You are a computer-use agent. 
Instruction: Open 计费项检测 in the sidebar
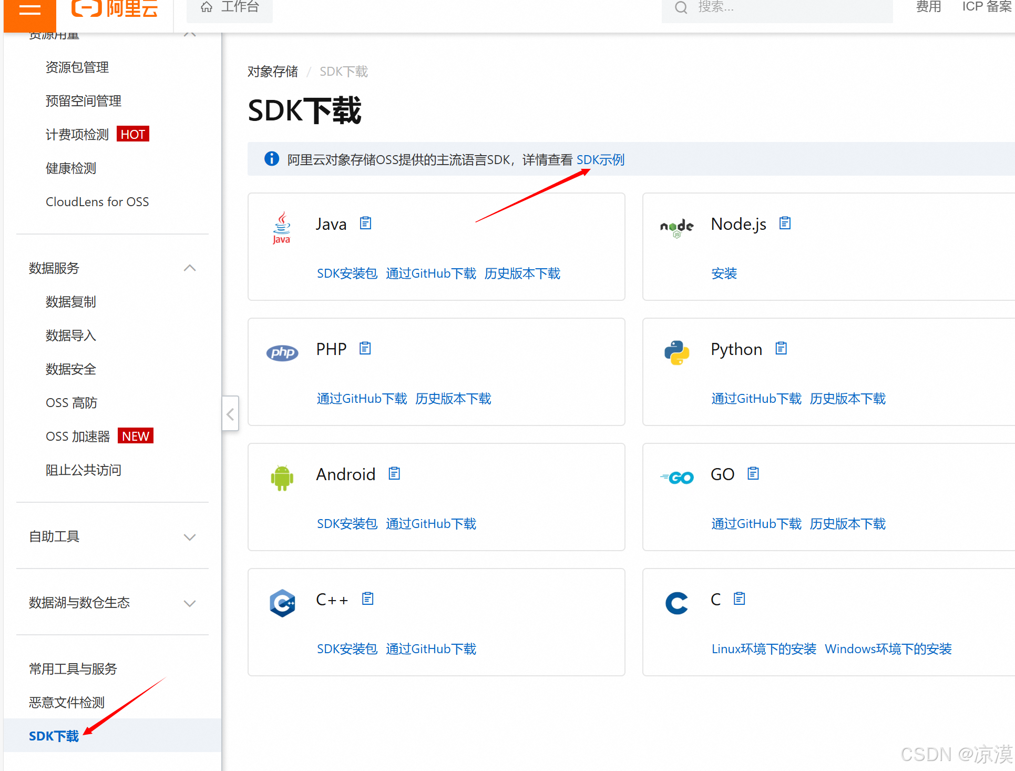(77, 135)
